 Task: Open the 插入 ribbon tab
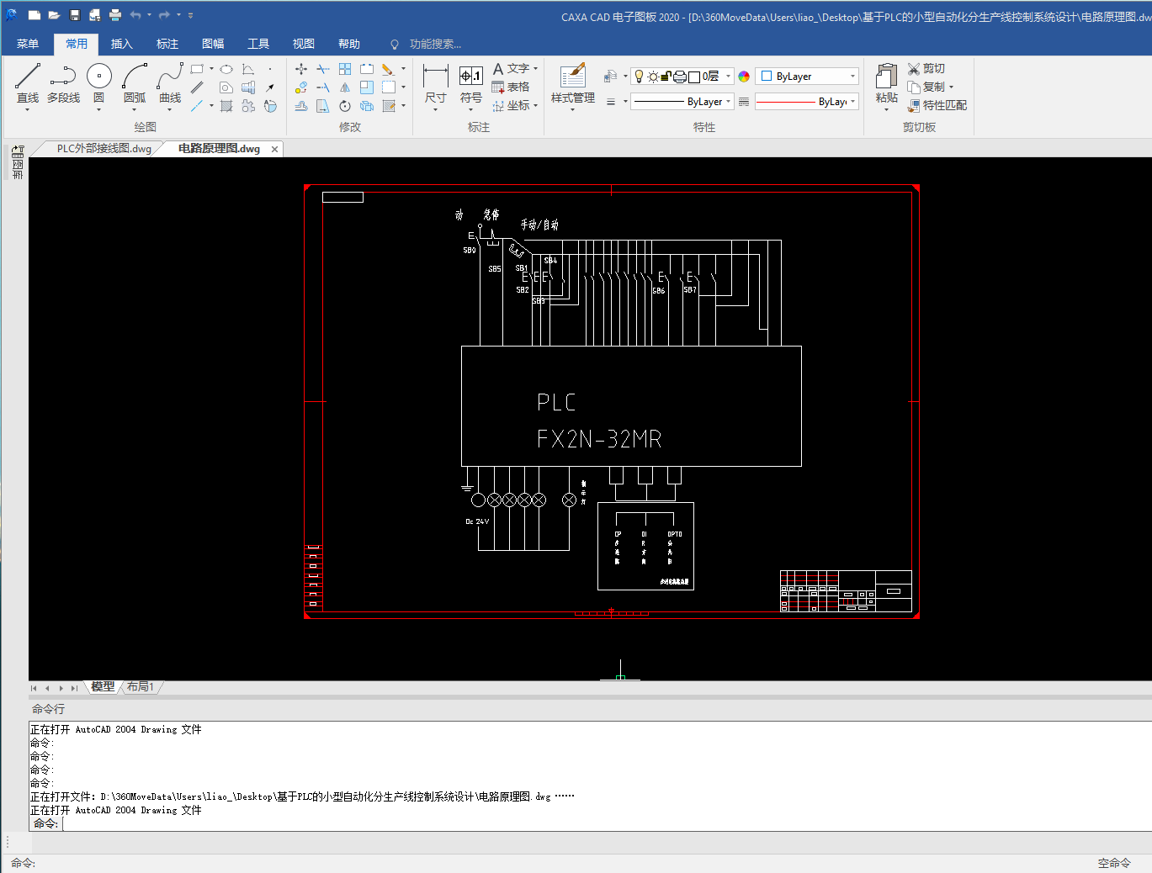click(122, 44)
